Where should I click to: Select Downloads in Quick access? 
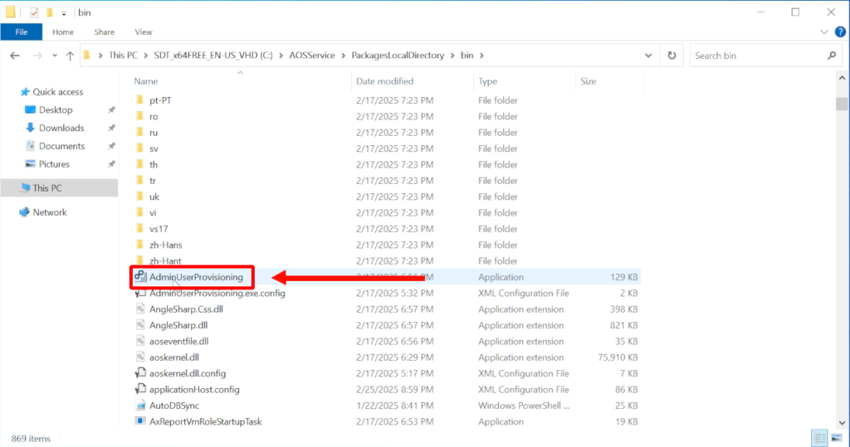(61, 128)
